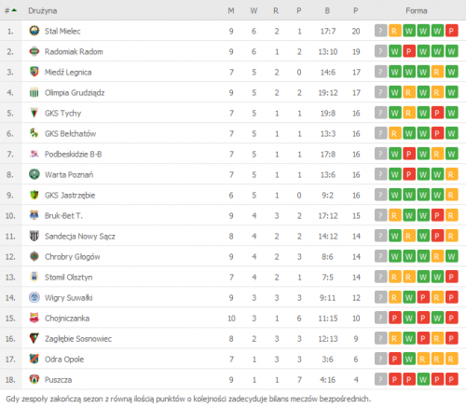Click the Miedź Legnica club crest

click(34, 72)
